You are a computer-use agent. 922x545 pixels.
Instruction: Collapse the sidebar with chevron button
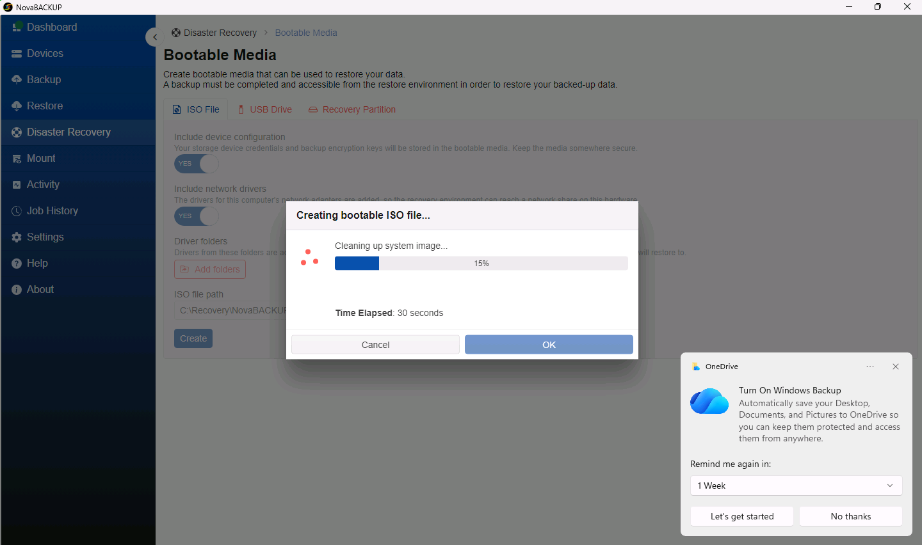(x=154, y=37)
